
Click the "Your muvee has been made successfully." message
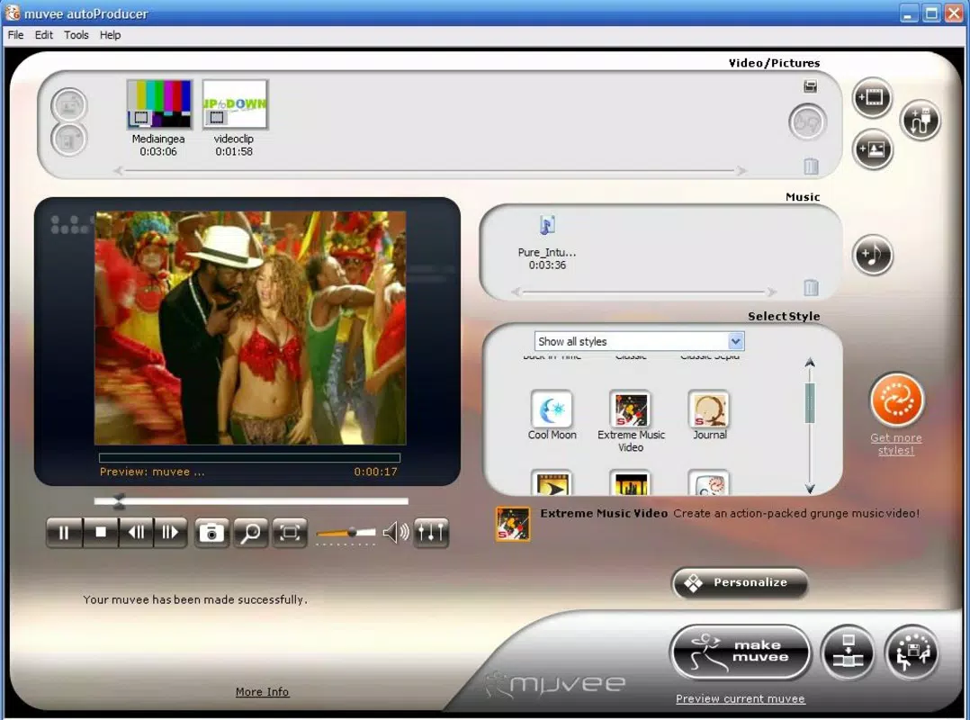pyautogui.click(x=195, y=599)
